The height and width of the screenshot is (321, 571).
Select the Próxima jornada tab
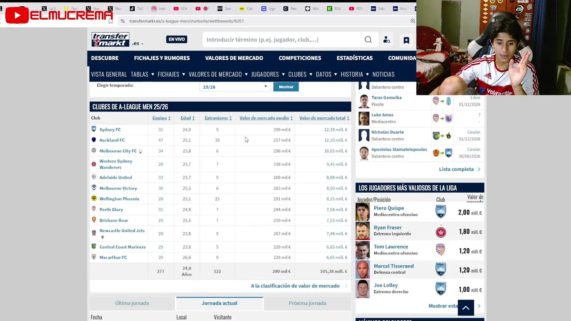[x=307, y=303]
